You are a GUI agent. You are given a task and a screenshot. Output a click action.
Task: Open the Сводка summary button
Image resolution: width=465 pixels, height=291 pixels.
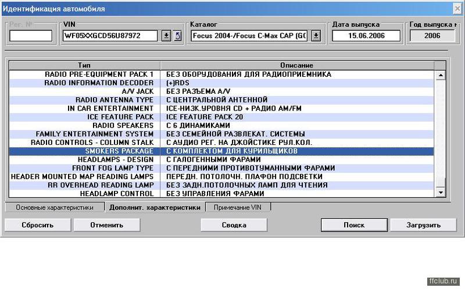(234, 225)
